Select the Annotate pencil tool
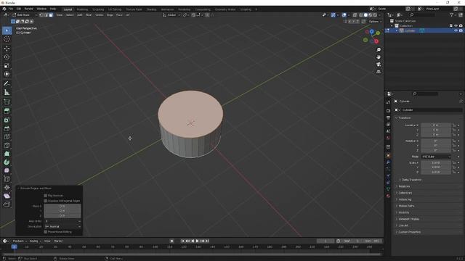This screenshot has height=261, width=465. [x=7, y=84]
